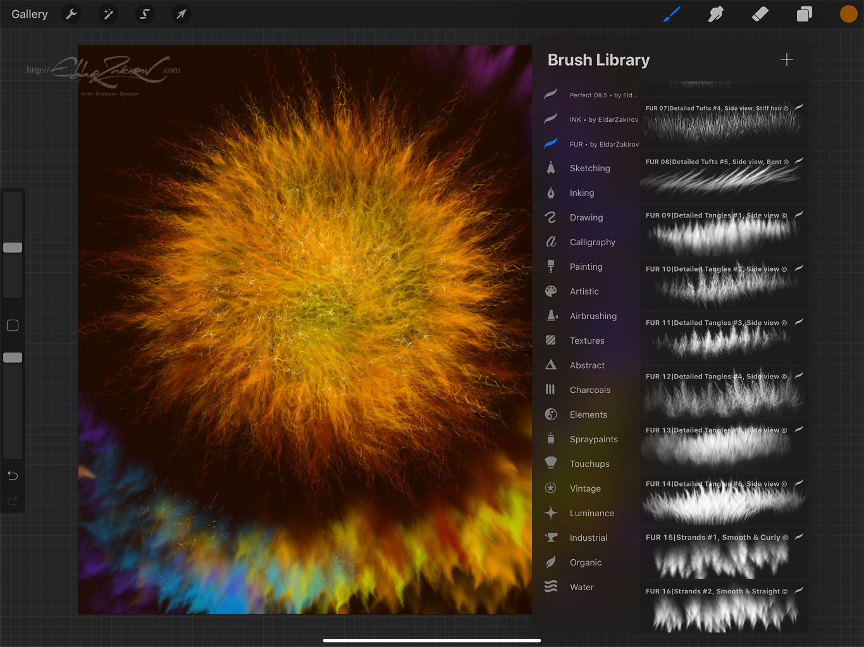Select the Water brush set
This screenshot has height=647, width=864.
coord(581,587)
